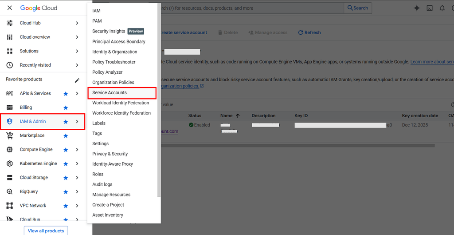Click Refresh in the toolbar
The height and width of the screenshot is (235, 454).
click(x=309, y=32)
